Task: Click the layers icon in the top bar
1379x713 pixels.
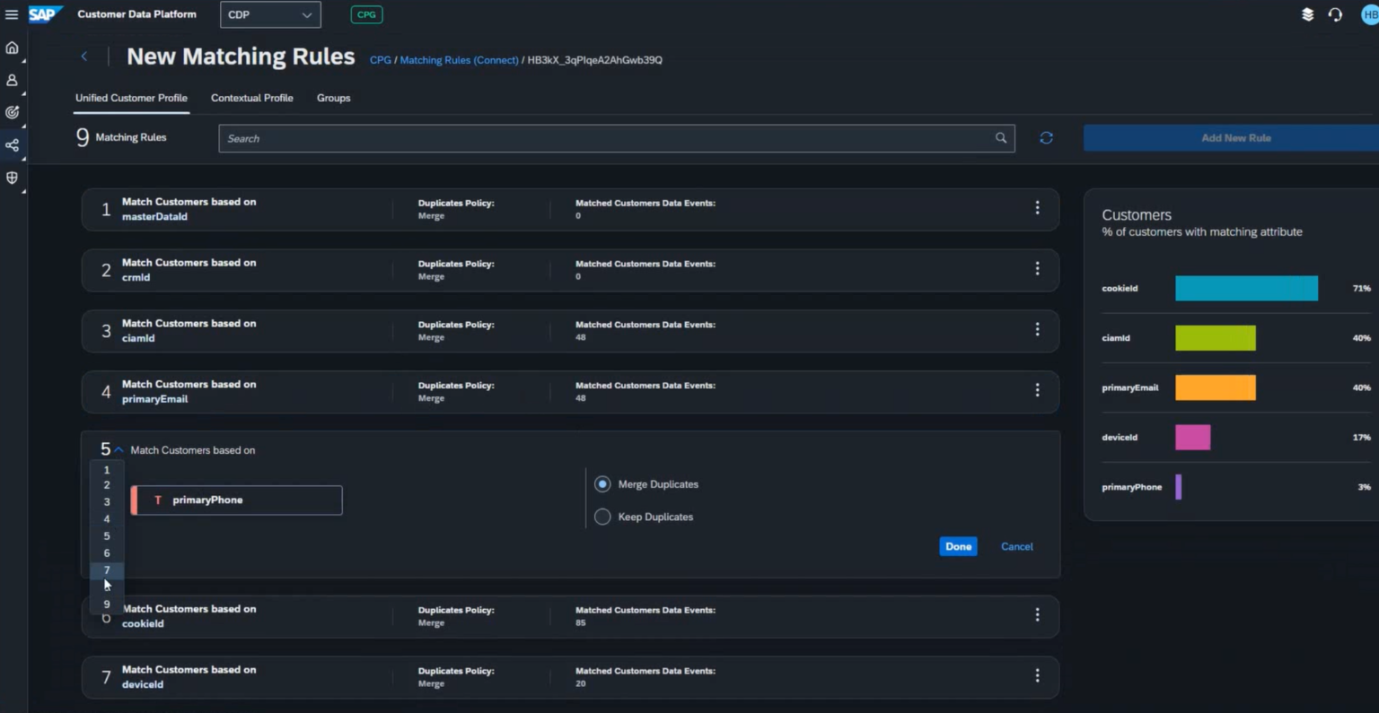Action: click(x=1308, y=14)
